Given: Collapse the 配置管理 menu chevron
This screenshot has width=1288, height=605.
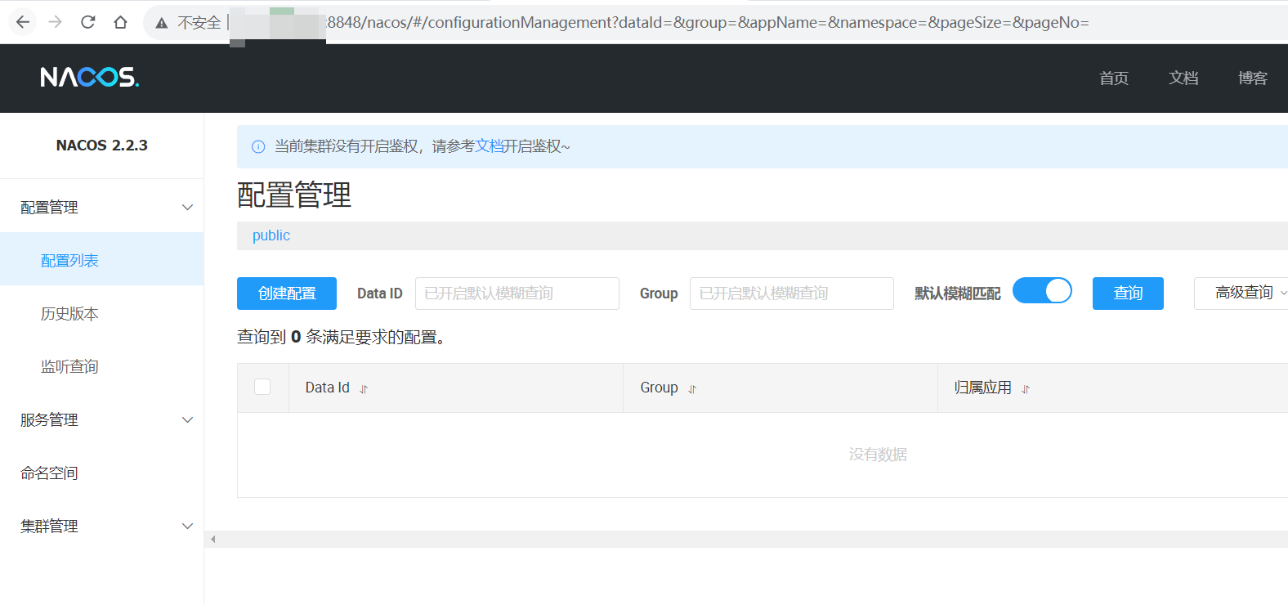Looking at the screenshot, I should [187, 207].
